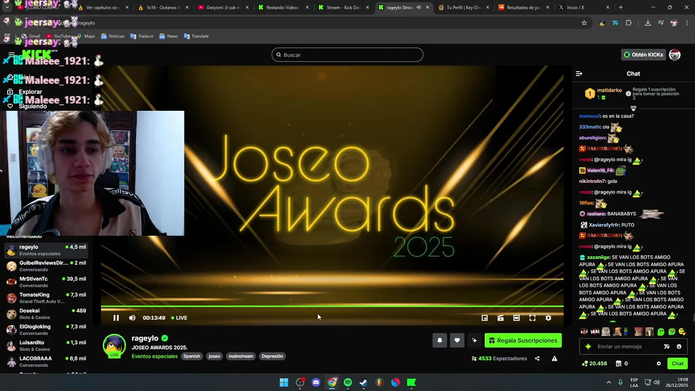Open Traducir bookmark

coord(142,36)
